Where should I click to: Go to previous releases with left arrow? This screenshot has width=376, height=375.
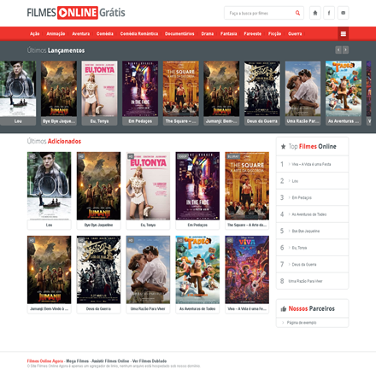pos(338,50)
